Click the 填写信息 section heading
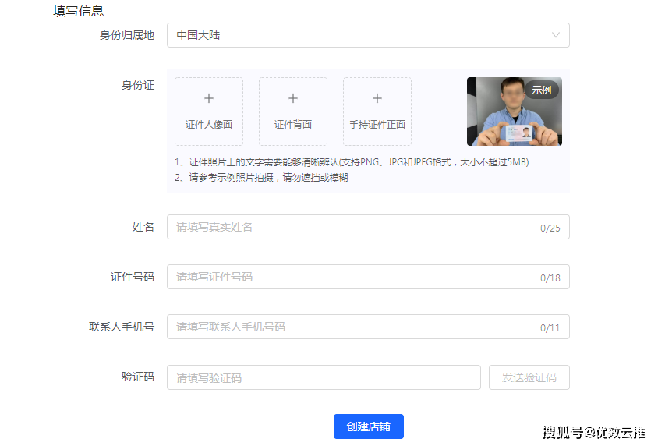This screenshot has height=446, width=658. pos(79,12)
